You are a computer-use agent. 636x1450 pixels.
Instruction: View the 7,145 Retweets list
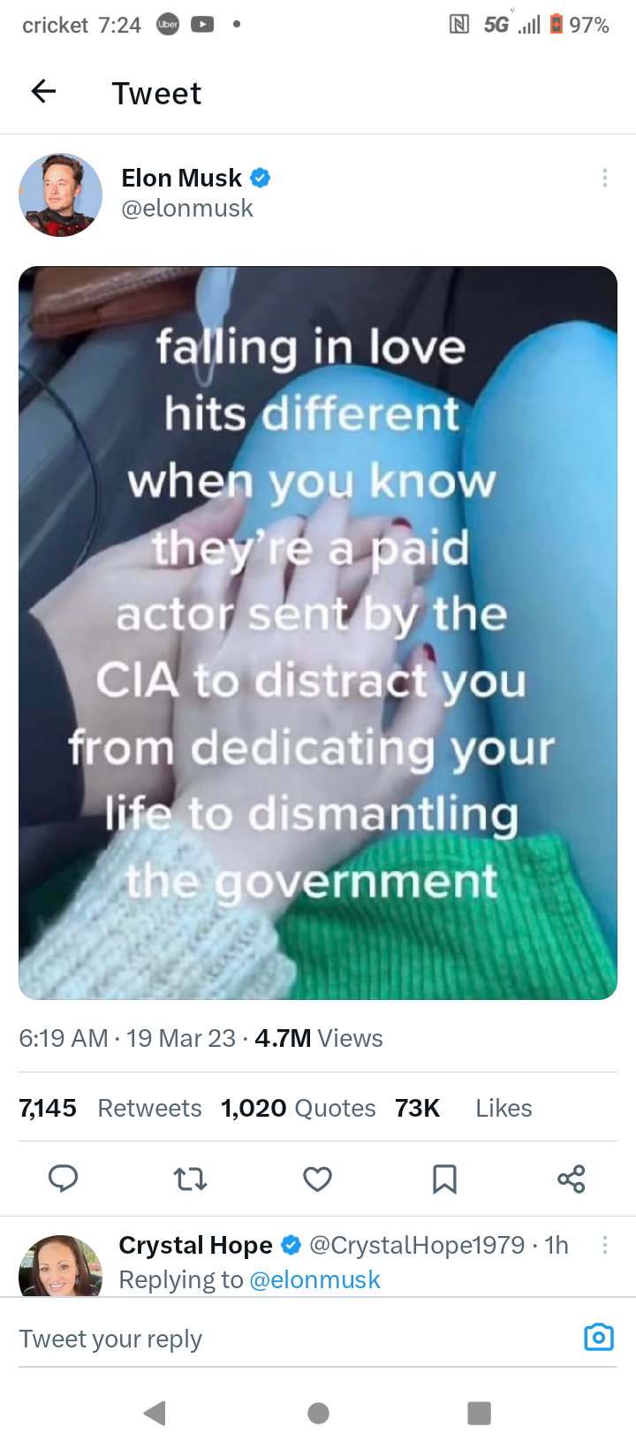tap(110, 1108)
